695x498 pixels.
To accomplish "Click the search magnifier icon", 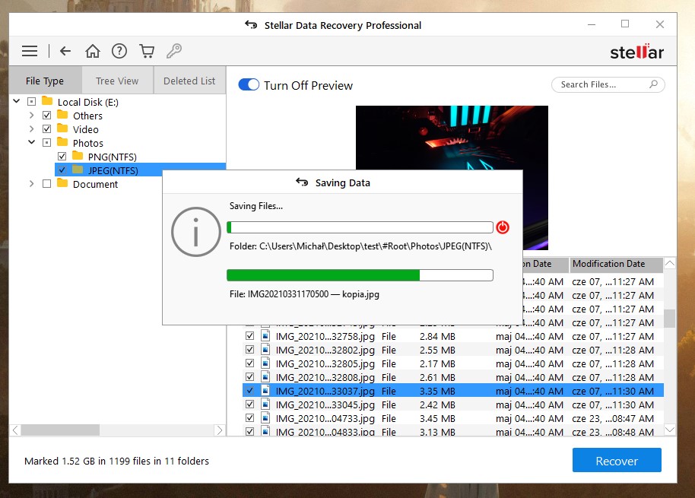I will click(653, 84).
